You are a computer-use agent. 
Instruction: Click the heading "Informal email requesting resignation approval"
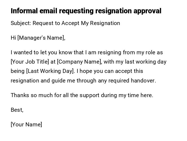coord(86,11)
